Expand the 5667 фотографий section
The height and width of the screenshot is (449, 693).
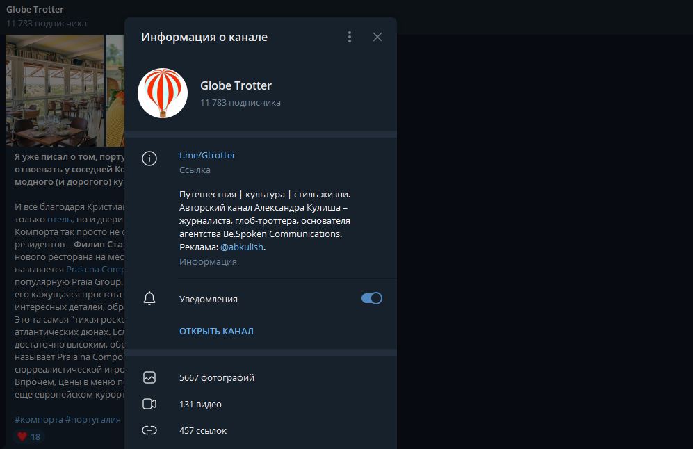pyautogui.click(x=218, y=377)
